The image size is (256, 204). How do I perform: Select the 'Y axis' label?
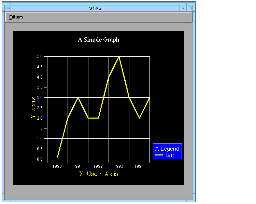[33, 107]
